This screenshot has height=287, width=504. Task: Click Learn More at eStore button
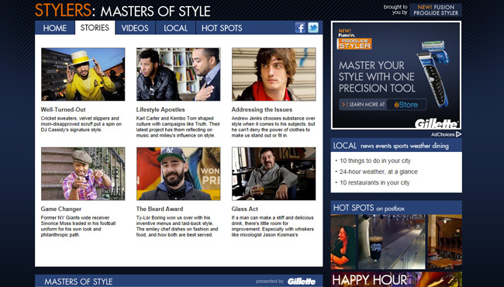383,105
